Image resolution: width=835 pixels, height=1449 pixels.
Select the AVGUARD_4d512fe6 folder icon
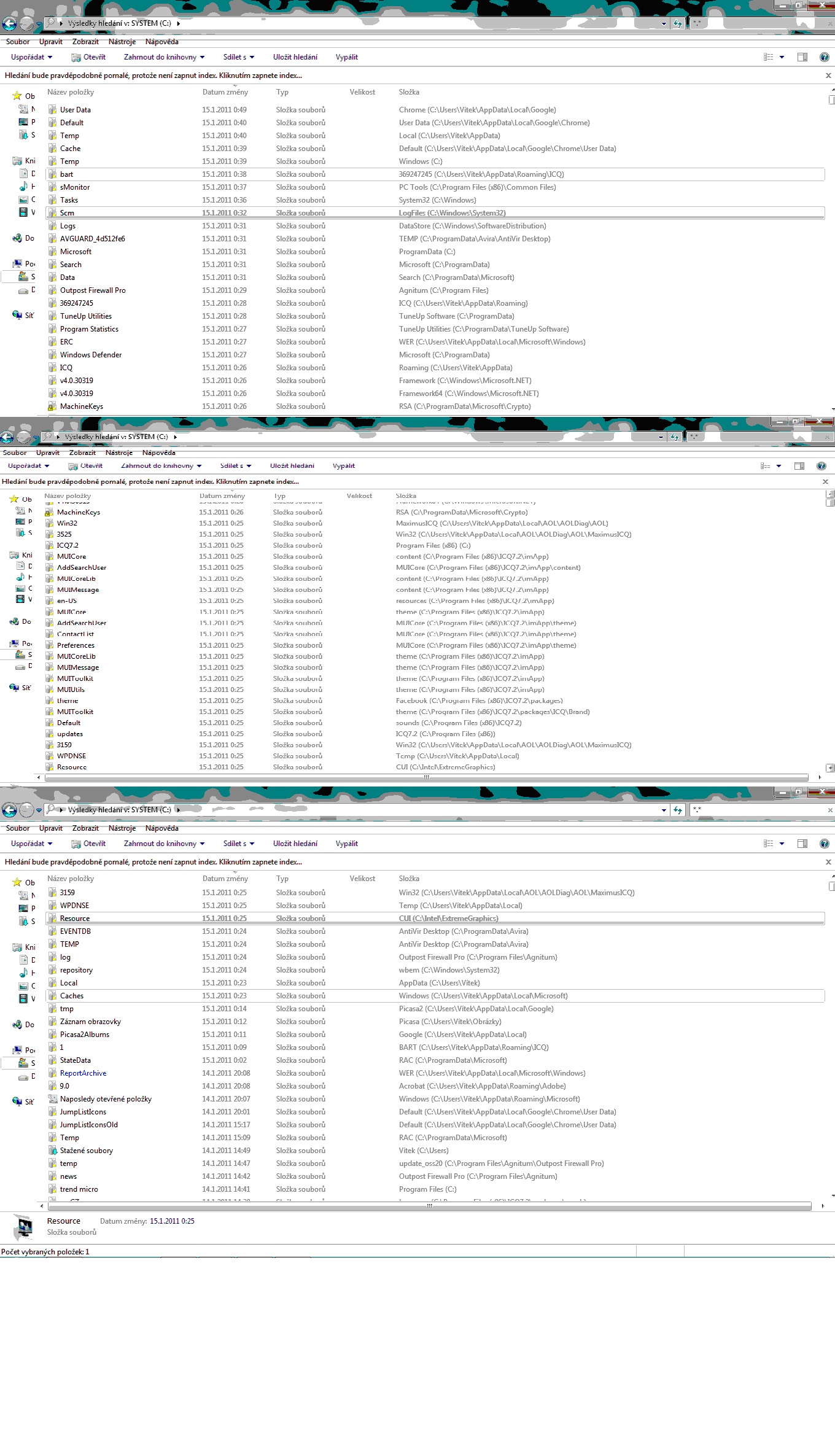[x=53, y=239]
